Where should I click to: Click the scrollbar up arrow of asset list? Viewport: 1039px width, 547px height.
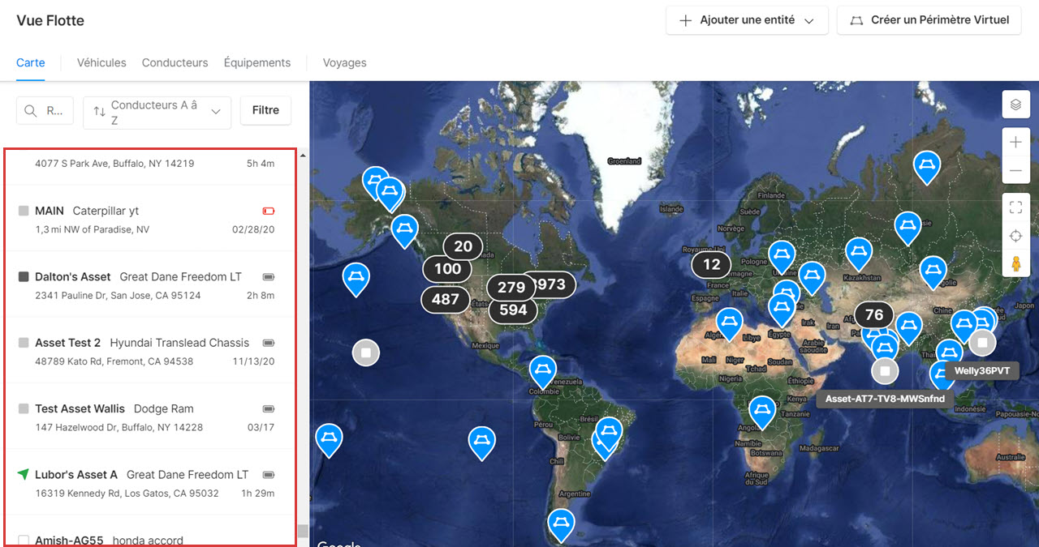click(x=303, y=155)
